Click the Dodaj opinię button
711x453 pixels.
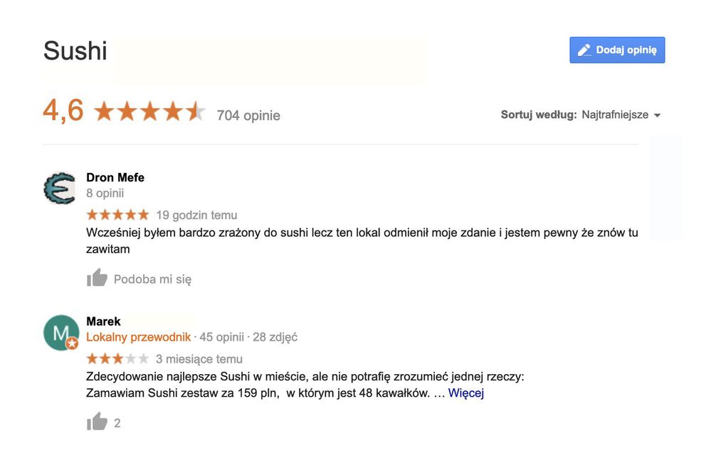tap(616, 50)
